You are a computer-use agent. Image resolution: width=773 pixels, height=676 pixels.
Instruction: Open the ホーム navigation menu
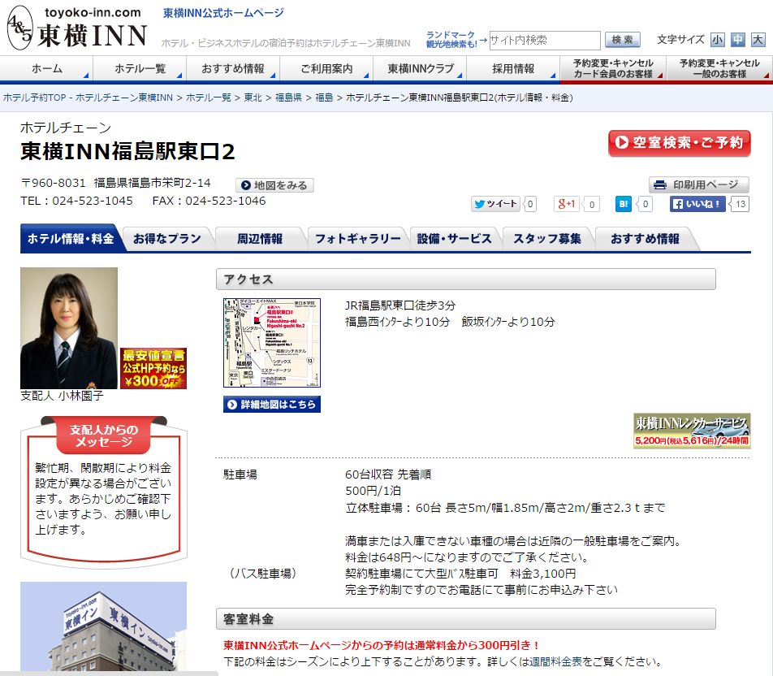click(47, 68)
